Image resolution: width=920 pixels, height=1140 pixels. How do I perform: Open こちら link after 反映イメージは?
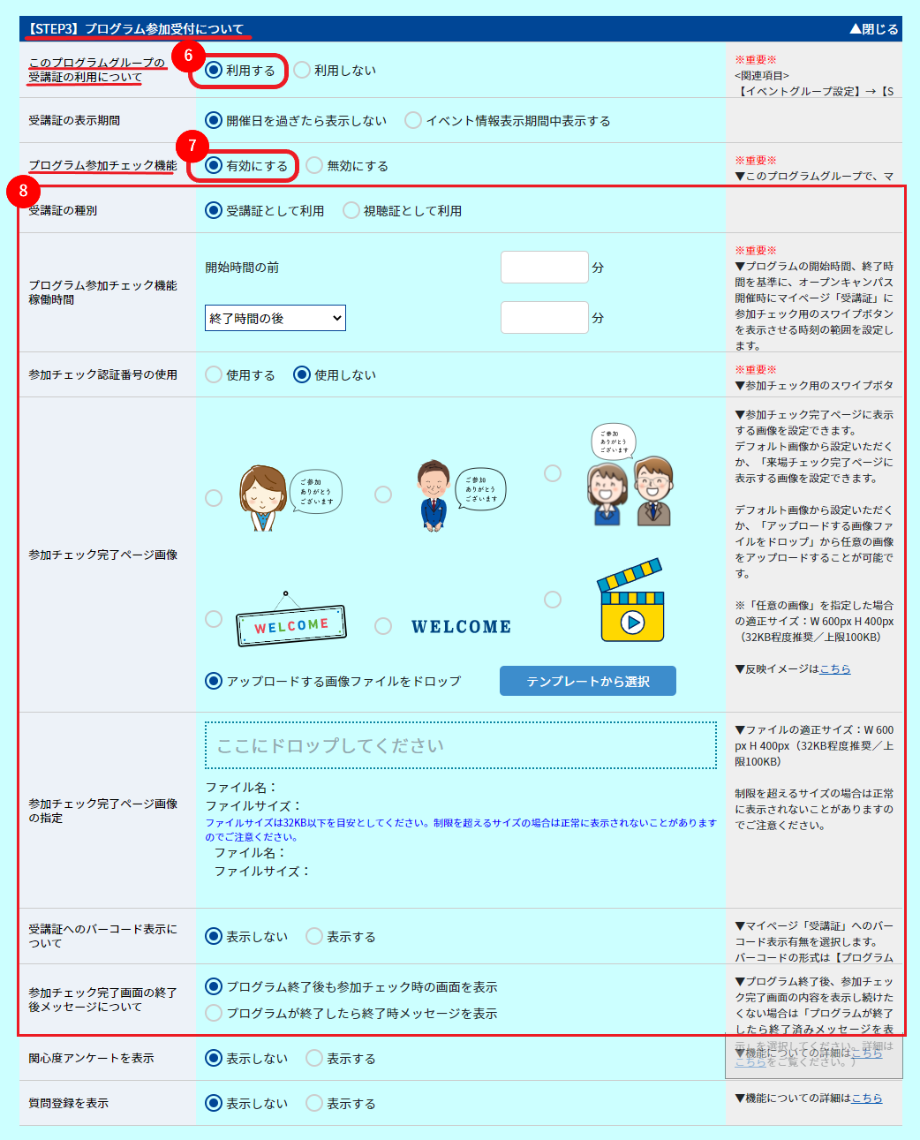pos(835,668)
